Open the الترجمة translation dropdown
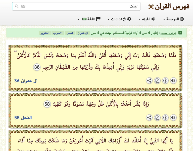The image size is (193, 151). point(174,19)
